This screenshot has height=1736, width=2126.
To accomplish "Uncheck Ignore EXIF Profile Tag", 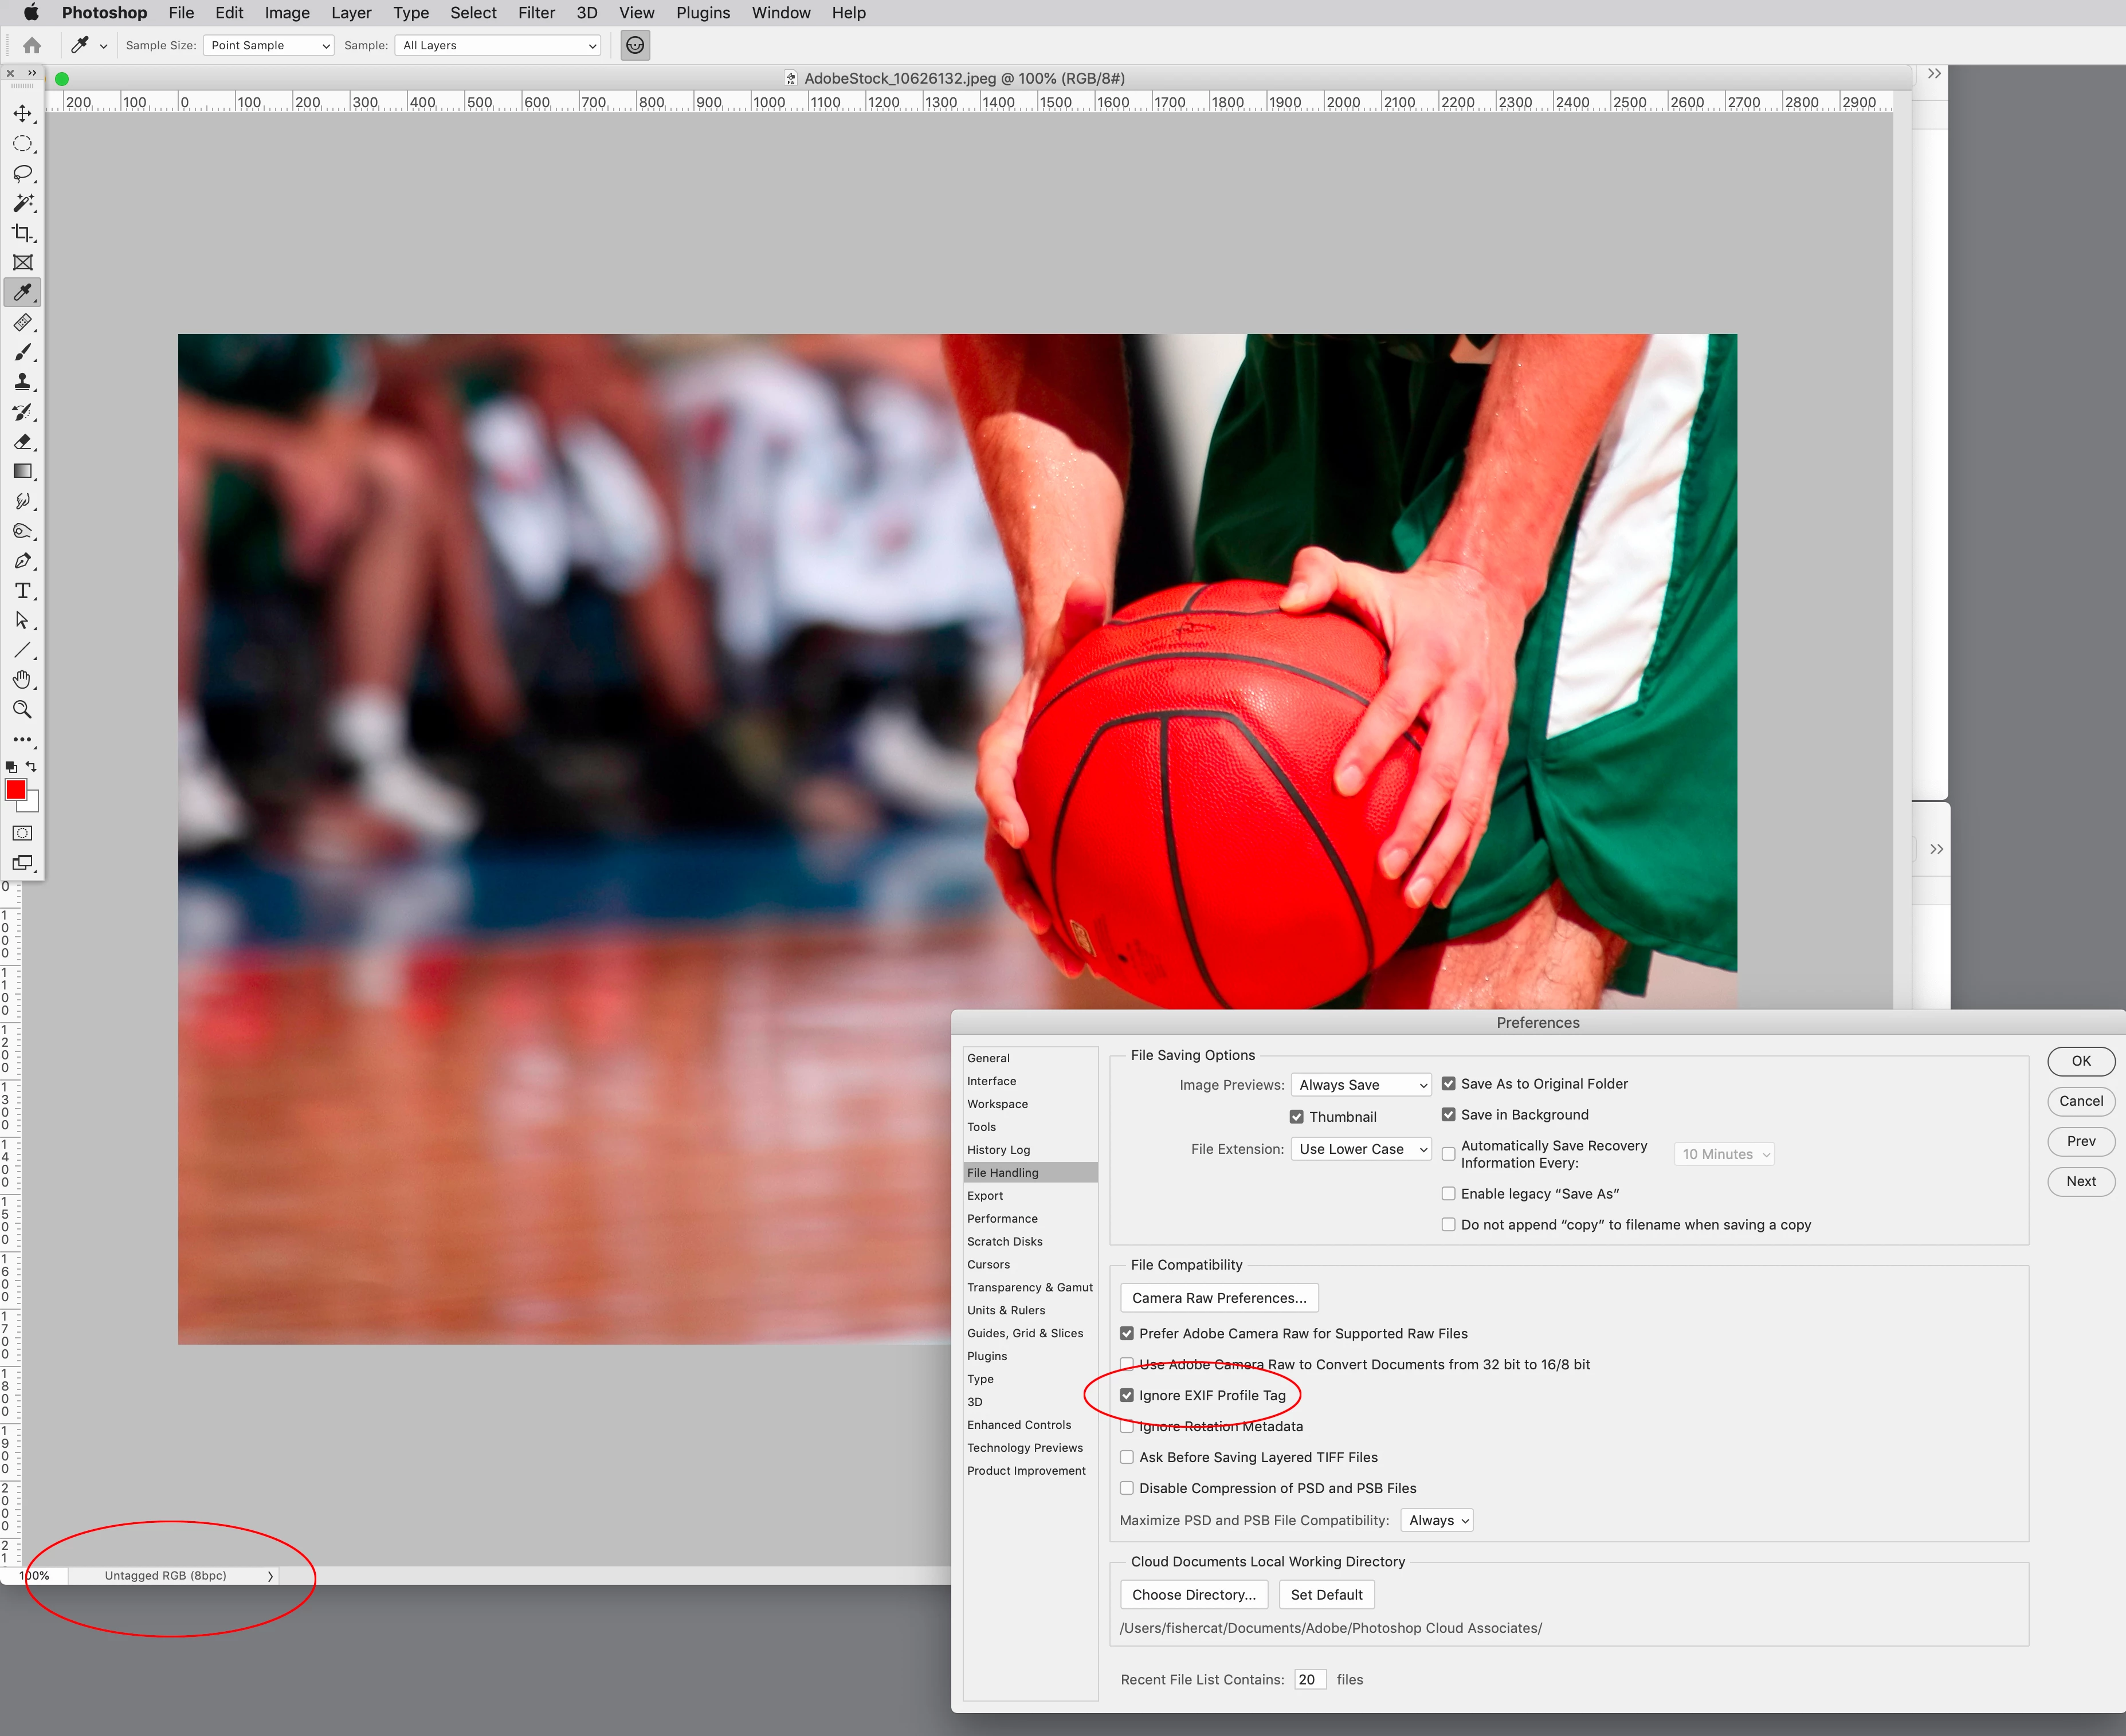I will [1127, 1395].
